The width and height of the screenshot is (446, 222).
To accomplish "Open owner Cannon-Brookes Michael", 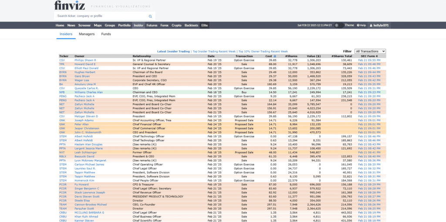I will click(x=91, y=205).
